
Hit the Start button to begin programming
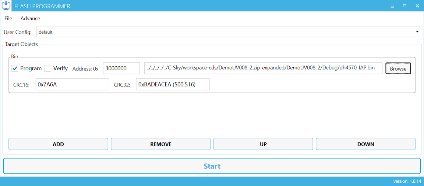coord(212,166)
